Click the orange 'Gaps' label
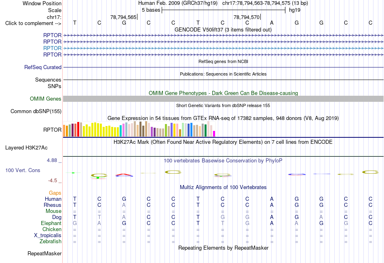384x263 pixels. tap(55, 193)
